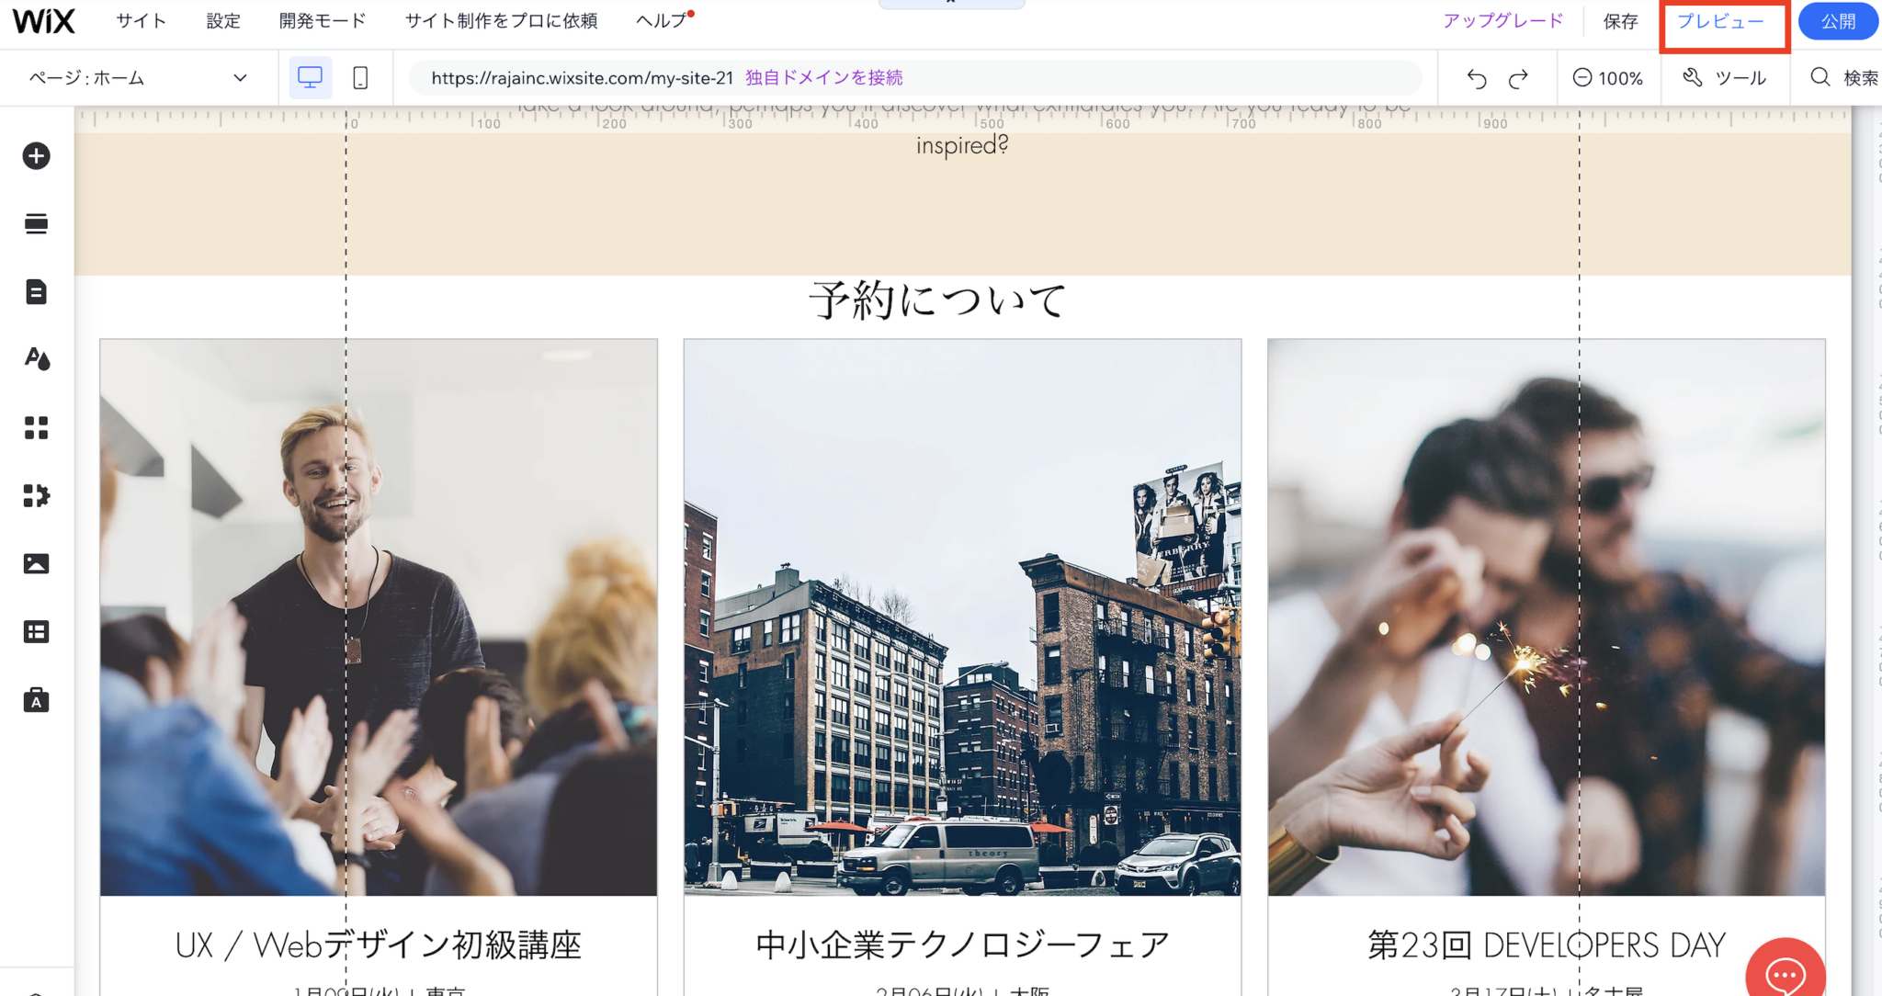The image size is (1882, 996).
Task: Open the 設定 menu
Action: coord(222,20)
